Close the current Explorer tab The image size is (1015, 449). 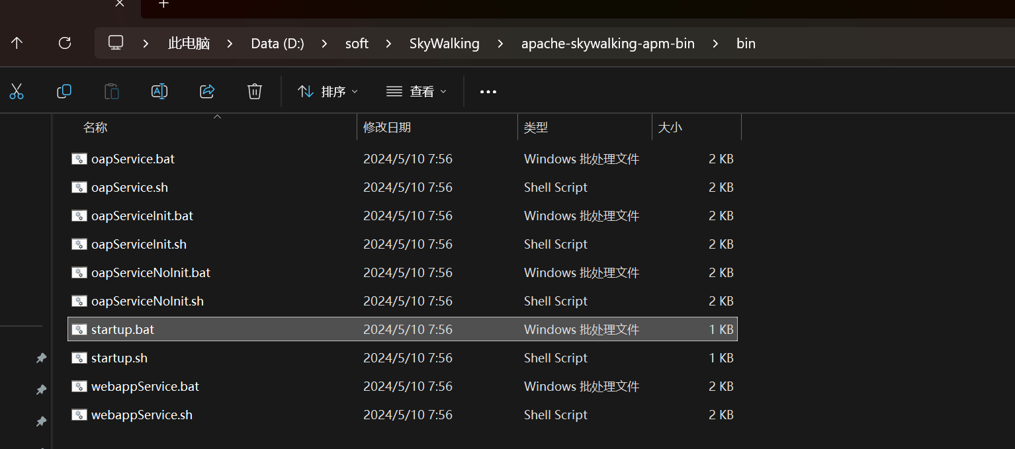pyautogui.click(x=119, y=3)
